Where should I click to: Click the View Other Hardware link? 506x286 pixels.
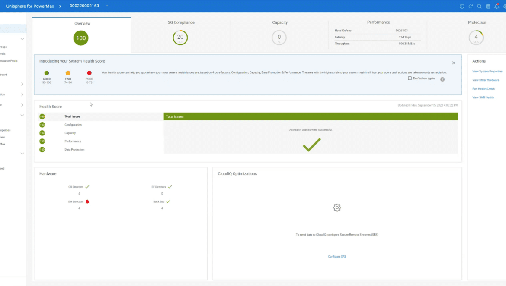[x=486, y=80]
